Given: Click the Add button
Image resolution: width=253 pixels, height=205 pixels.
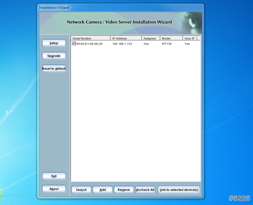Looking at the screenshot, I should pos(102,190).
